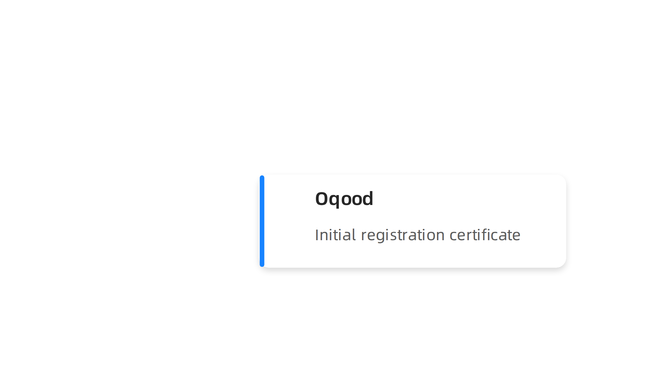Pick the Oqood registration option
657x369 pixels.
[413, 221]
